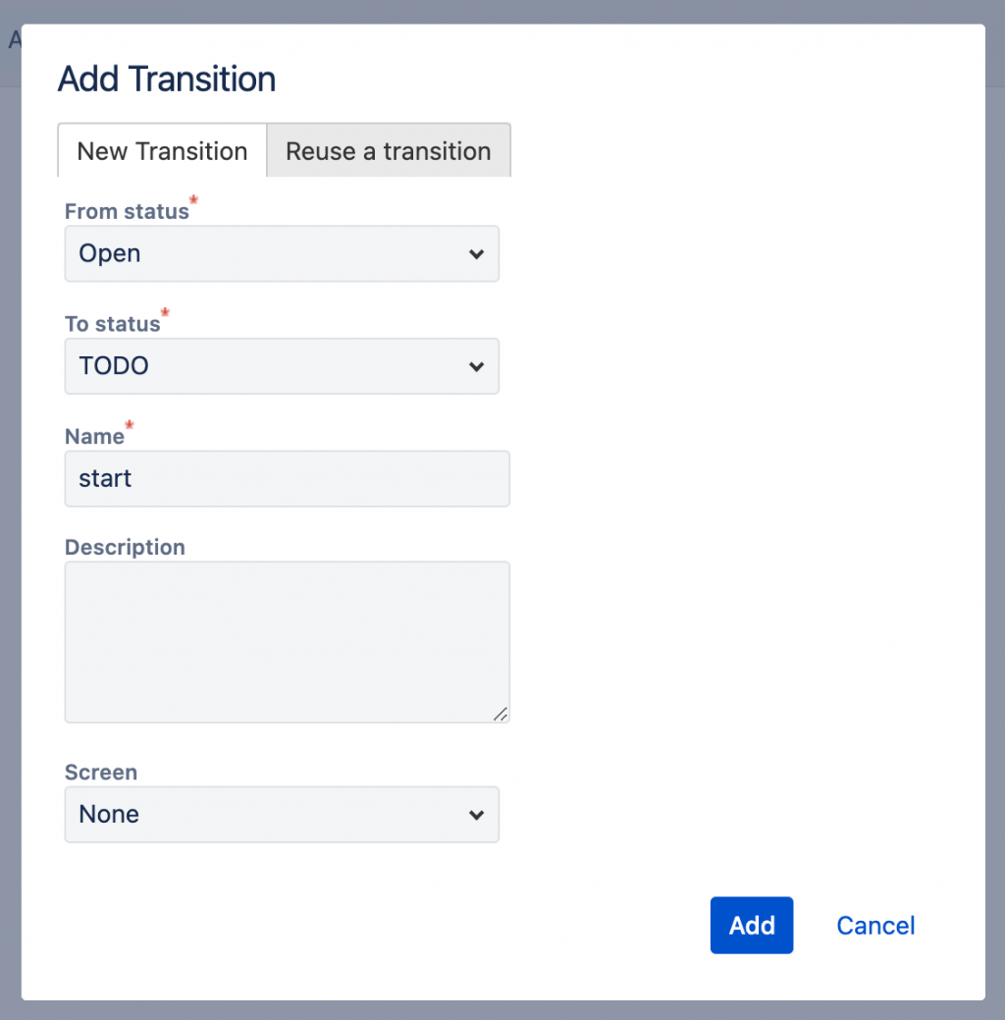
Task: Switch to the Reuse a transition tab
Action: coord(388,151)
